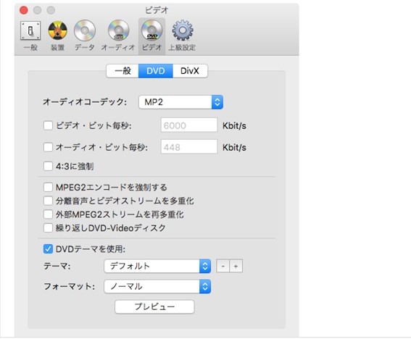Click the 6000 video bitrate field
This screenshot has height=339, width=411.
coord(189,125)
